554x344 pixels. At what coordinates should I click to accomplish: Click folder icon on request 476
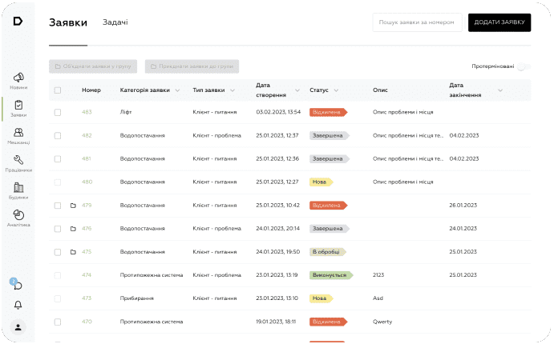pyautogui.click(x=73, y=229)
